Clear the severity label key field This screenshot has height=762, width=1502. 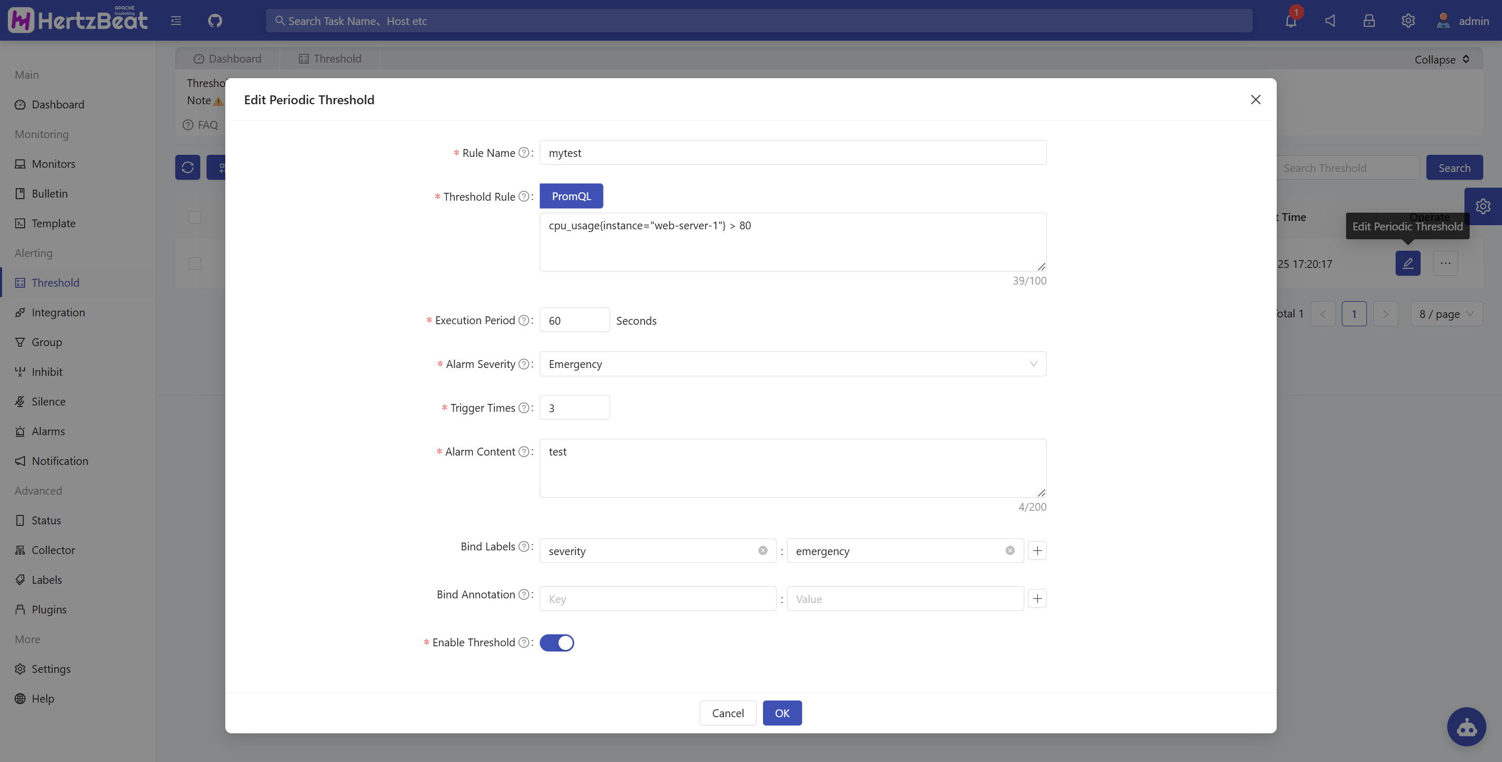click(762, 550)
